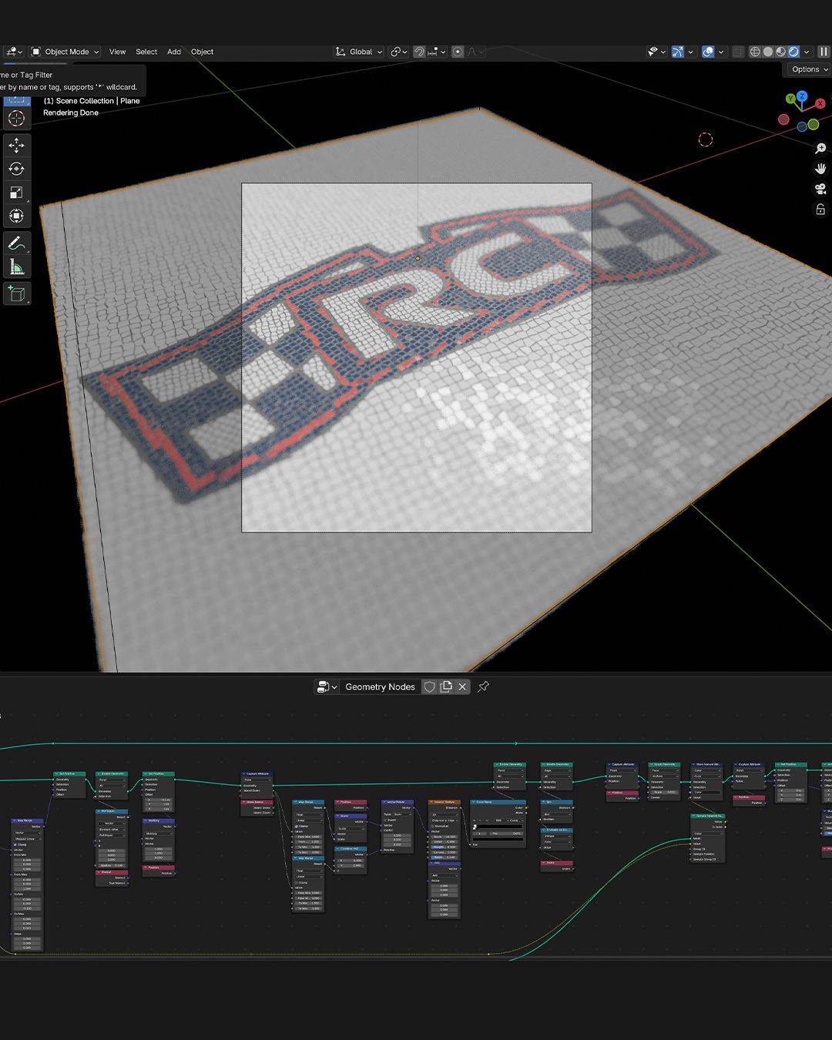Viewport: 832px width, 1040px height.
Task: Select the Annotate tool
Action: 16,243
